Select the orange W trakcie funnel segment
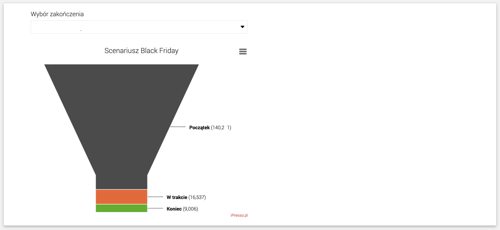500x230 pixels. pos(122,197)
